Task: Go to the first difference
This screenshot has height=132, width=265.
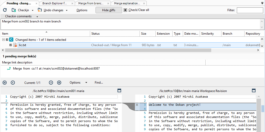Action: [x=5, y=83]
